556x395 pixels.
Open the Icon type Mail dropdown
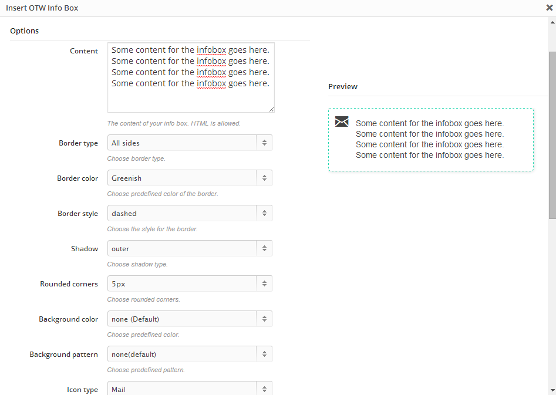[190, 389]
